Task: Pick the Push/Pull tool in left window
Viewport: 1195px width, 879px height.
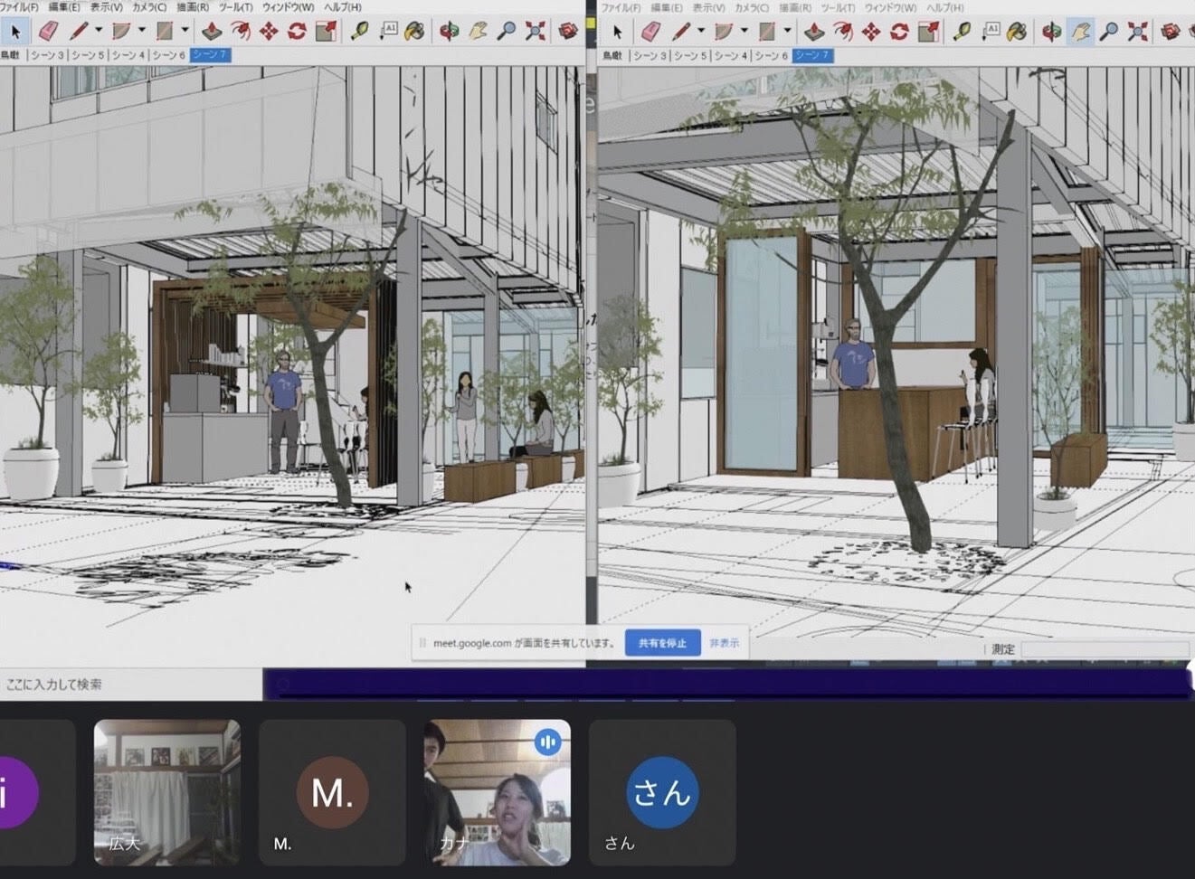Action: click(212, 32)
